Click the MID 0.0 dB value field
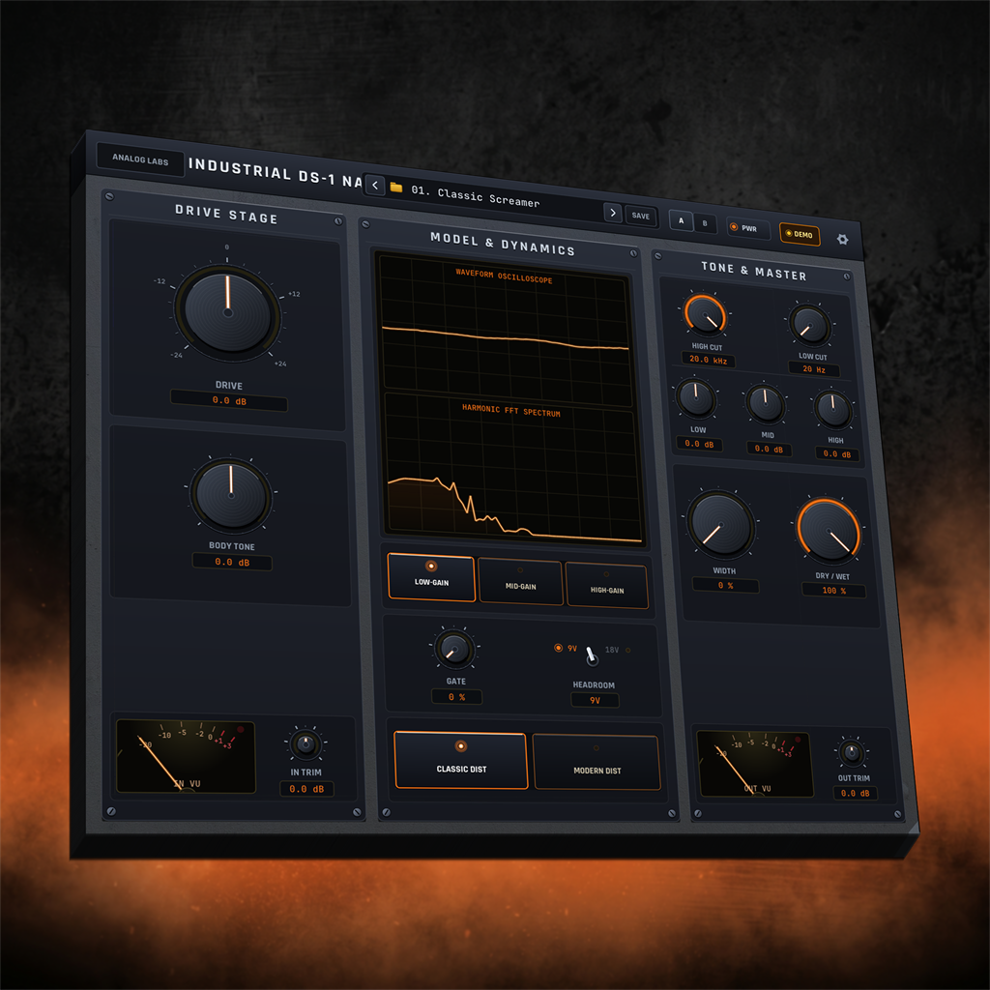 click(769, 449)
